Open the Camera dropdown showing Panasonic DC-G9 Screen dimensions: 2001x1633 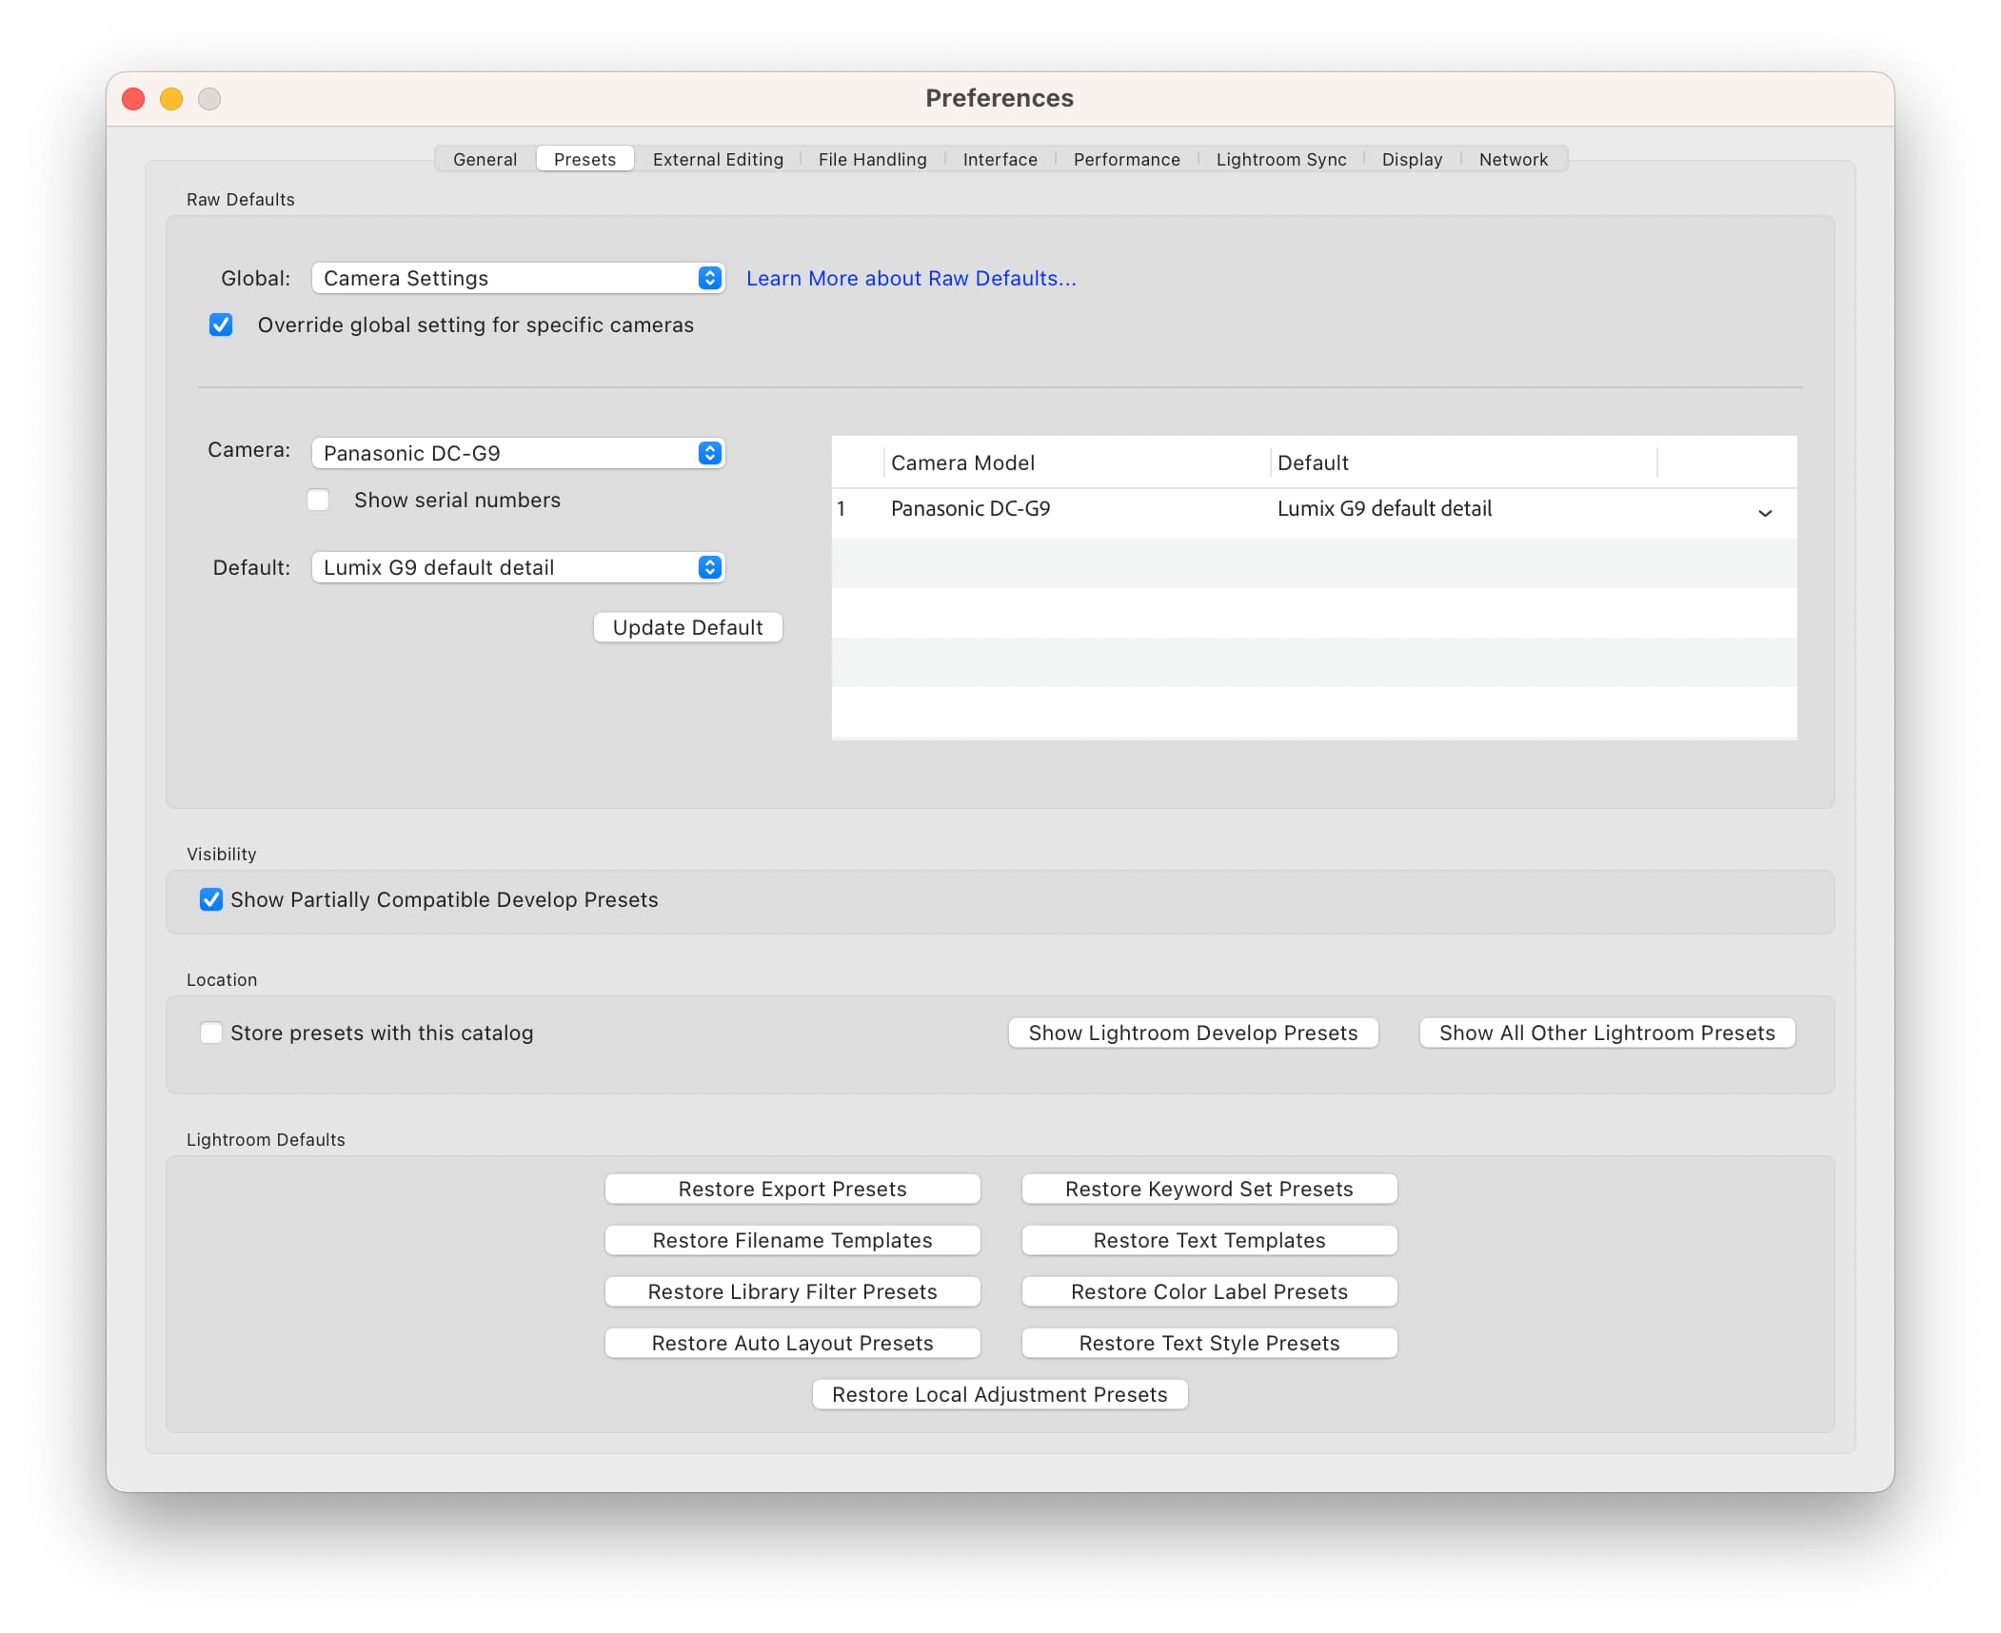point(518,453)
